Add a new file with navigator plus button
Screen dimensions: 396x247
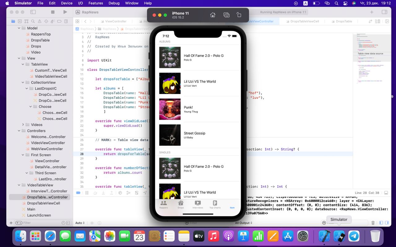pos(11,223)
